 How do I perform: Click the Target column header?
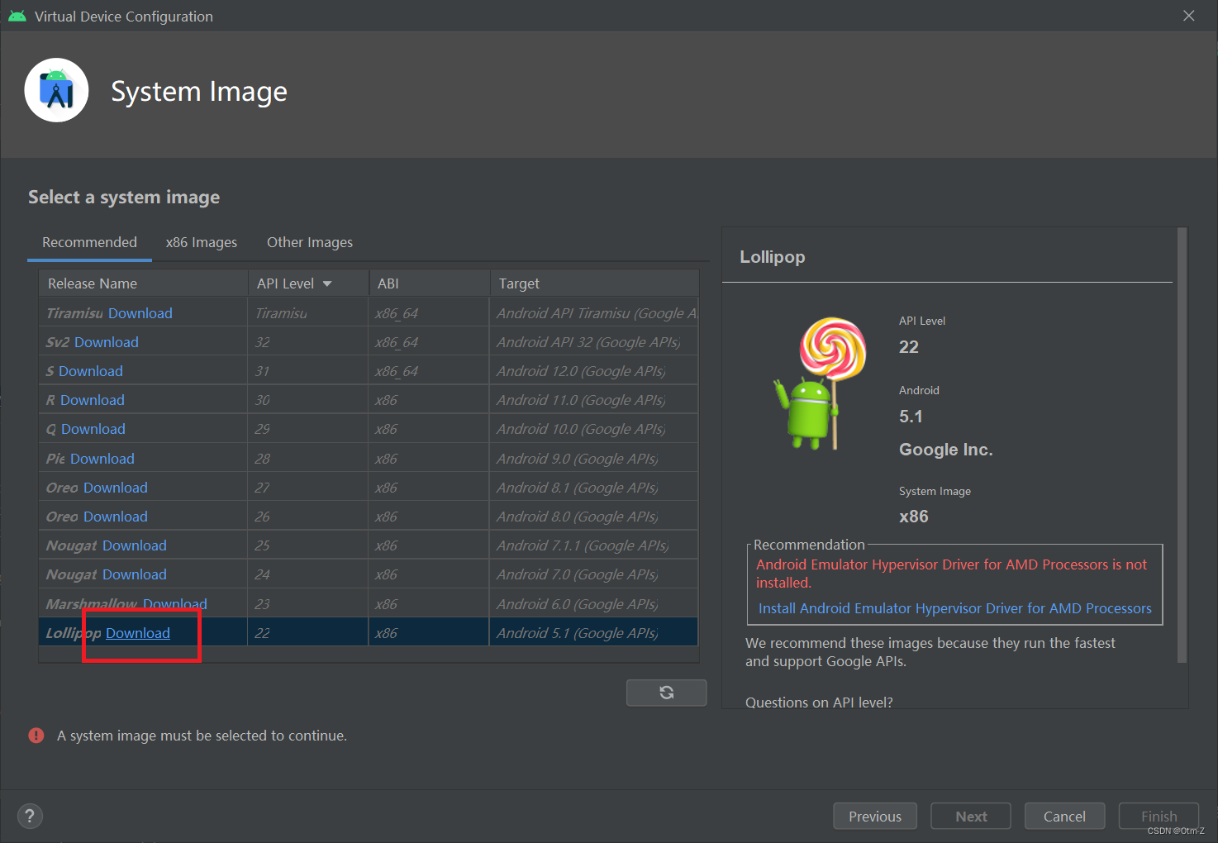pos(594,283)
